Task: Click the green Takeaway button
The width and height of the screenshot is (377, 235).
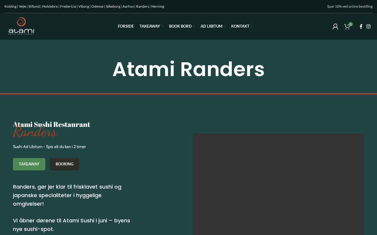Action: click(29, 164)
